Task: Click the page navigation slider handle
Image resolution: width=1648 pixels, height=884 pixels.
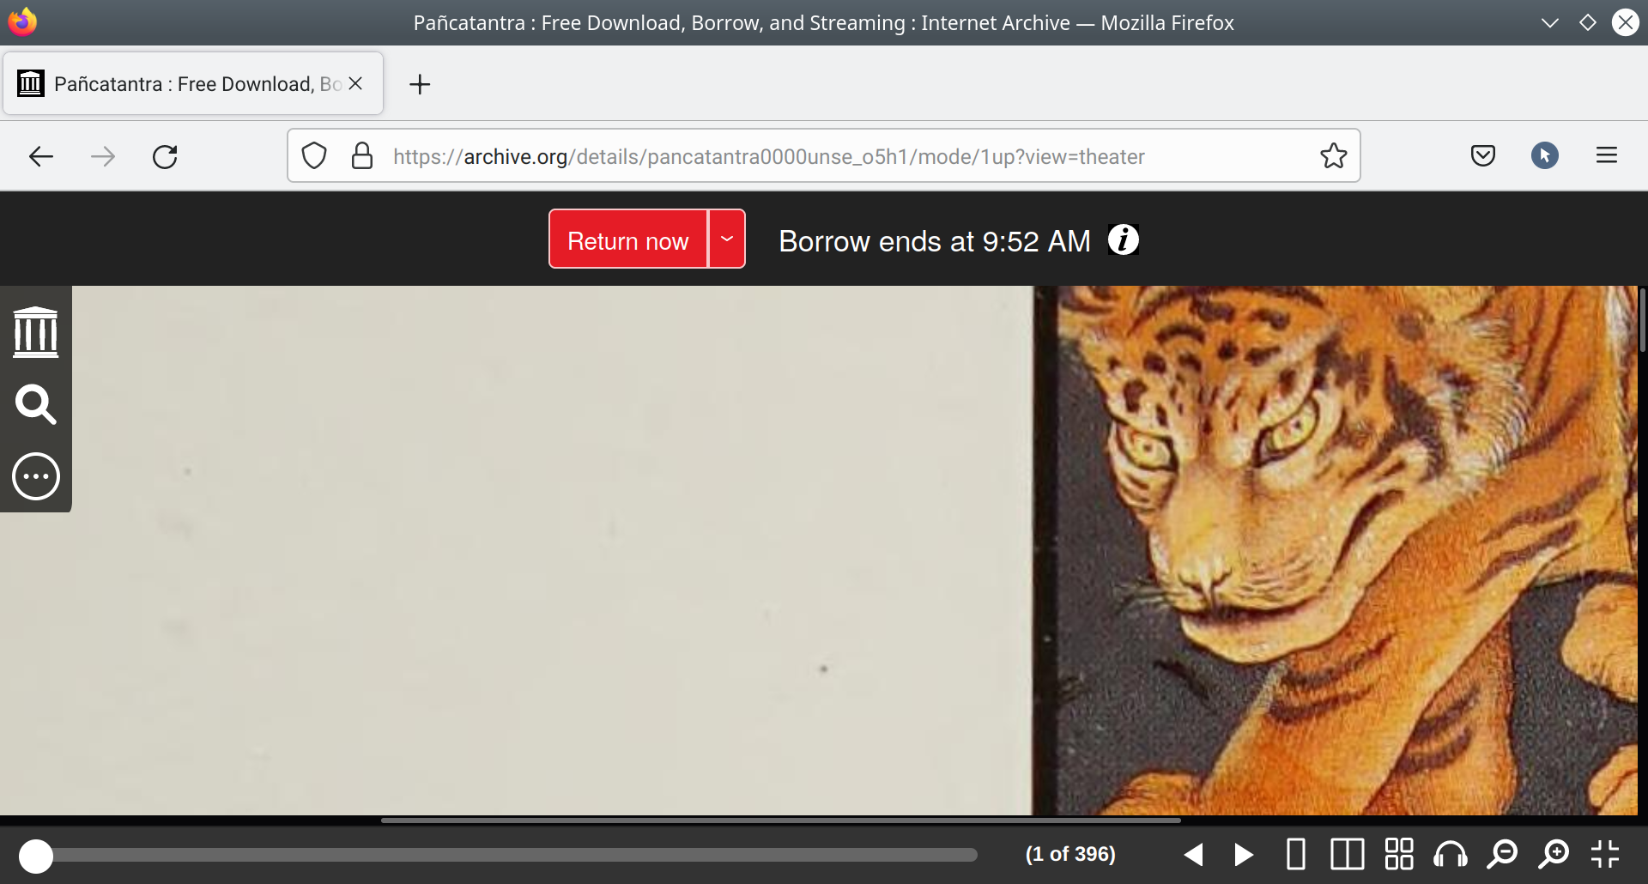Action: 36,856
